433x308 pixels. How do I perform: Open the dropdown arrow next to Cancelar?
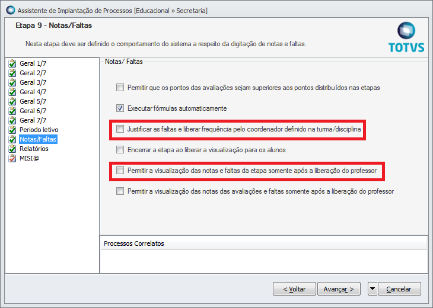pos(372,288)
